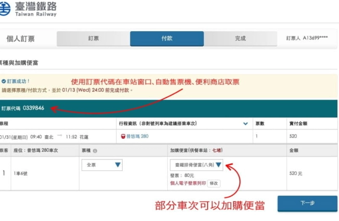Click the green check icon beside 訂票成功

pos(3,81)
